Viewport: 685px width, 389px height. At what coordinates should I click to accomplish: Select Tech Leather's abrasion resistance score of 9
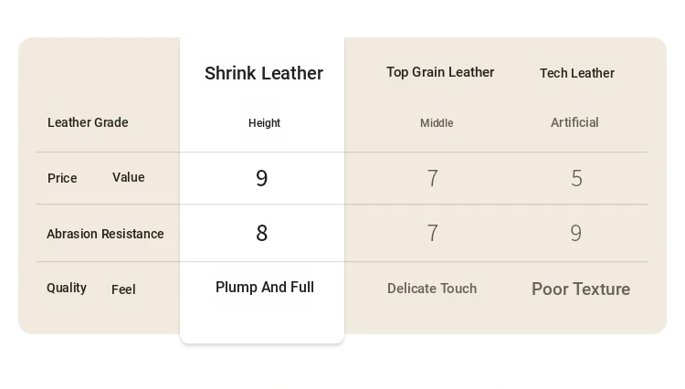pos(575,234)
